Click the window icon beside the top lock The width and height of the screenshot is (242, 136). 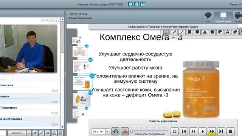(143, 4)
